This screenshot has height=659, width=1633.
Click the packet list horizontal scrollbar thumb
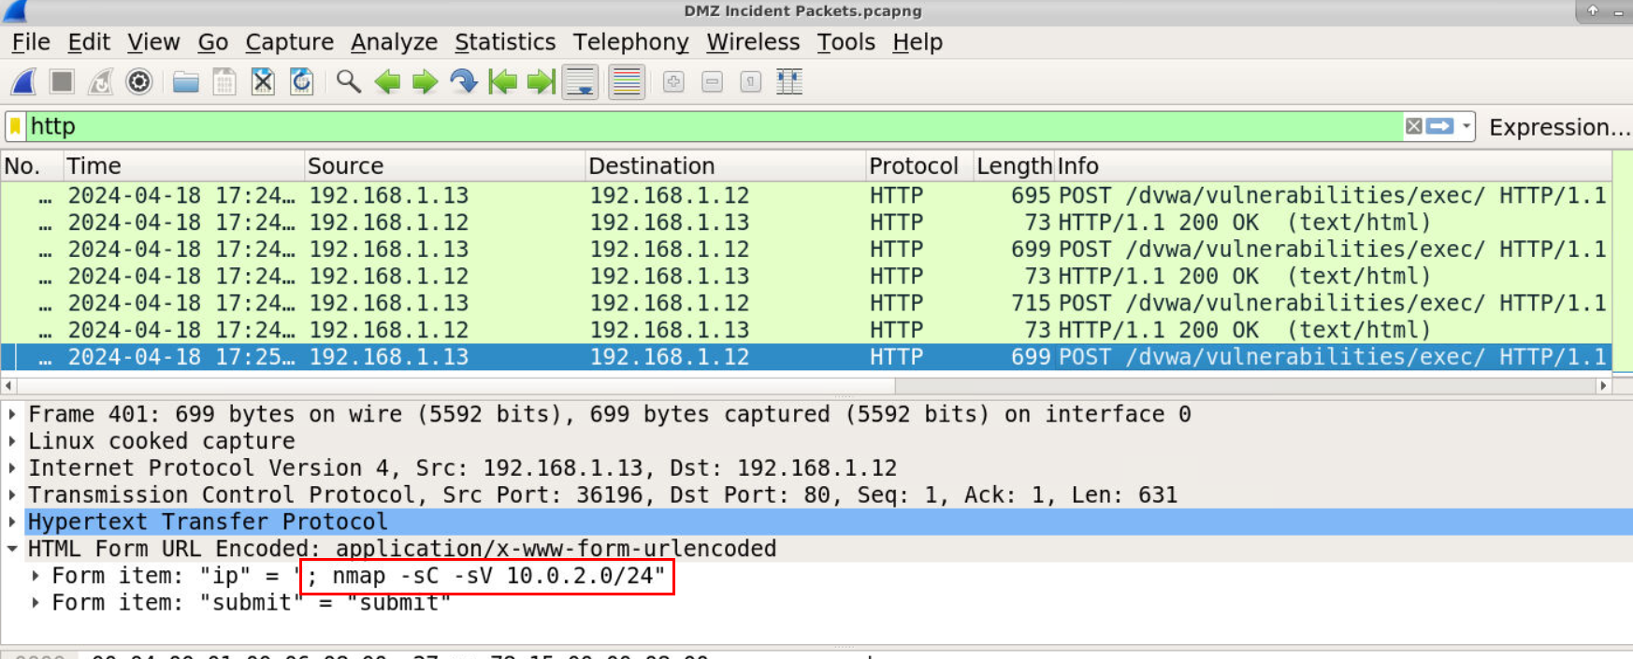(456, 385)
